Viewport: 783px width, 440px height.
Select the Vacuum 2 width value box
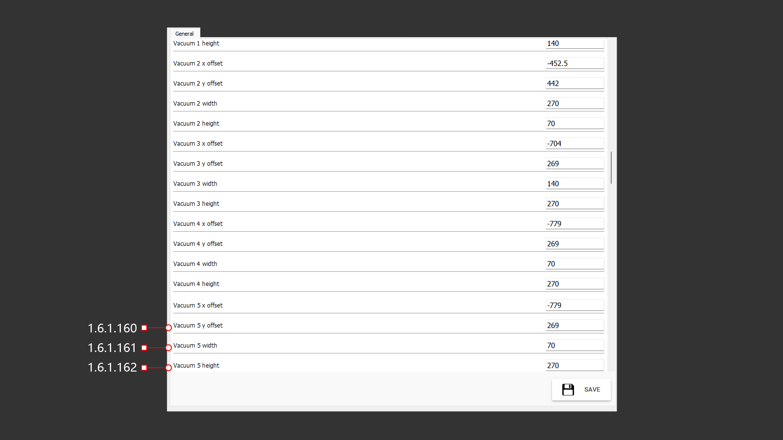click(x=574, y=104)
